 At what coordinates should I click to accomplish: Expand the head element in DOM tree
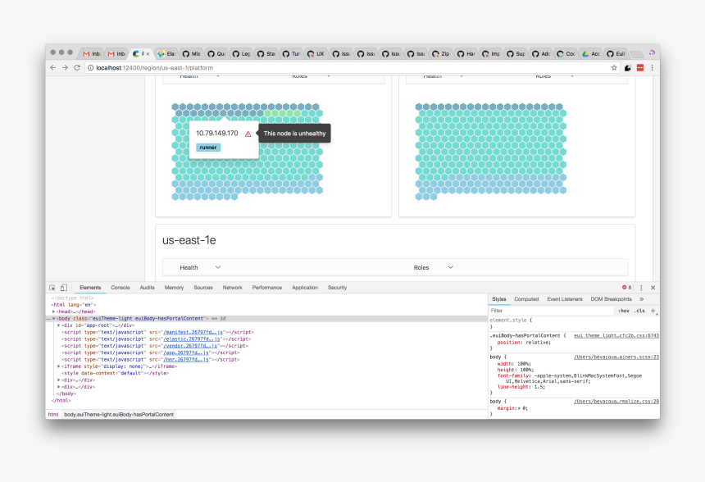click(x=53, y=311)
